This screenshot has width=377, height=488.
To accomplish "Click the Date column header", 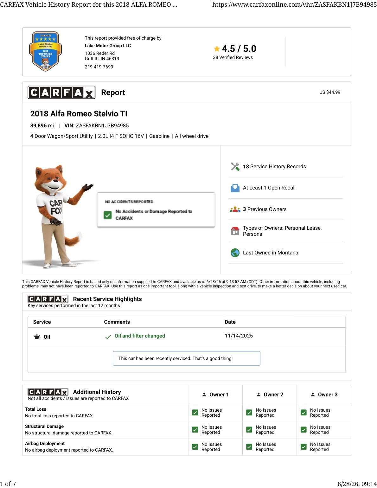I will click(230, 322).
